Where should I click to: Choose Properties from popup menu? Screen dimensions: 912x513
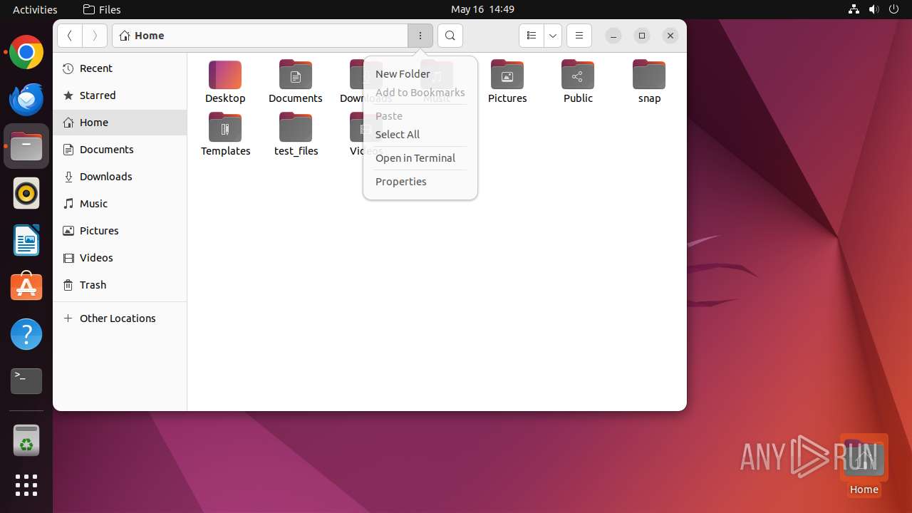coord(420,182)
